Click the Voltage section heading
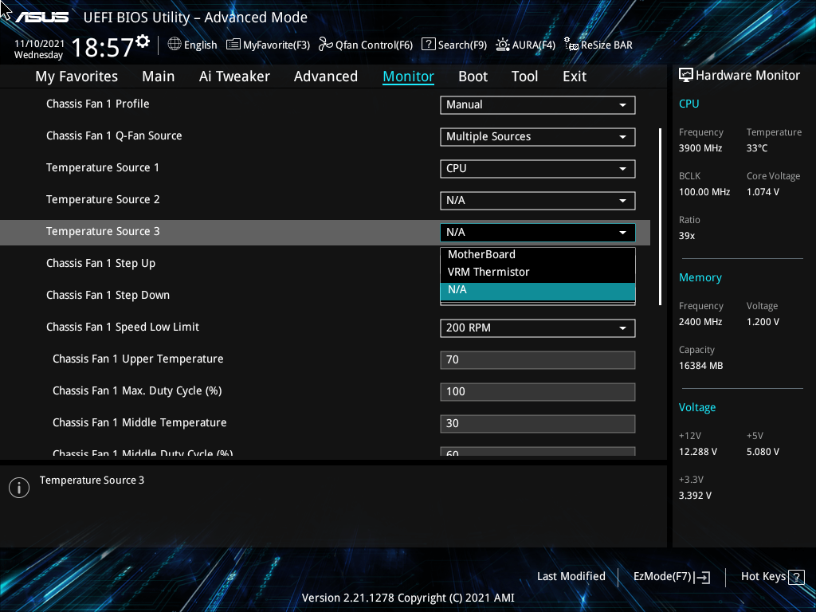This screenshot has width=816, height=612. click(x=697, y=407)
